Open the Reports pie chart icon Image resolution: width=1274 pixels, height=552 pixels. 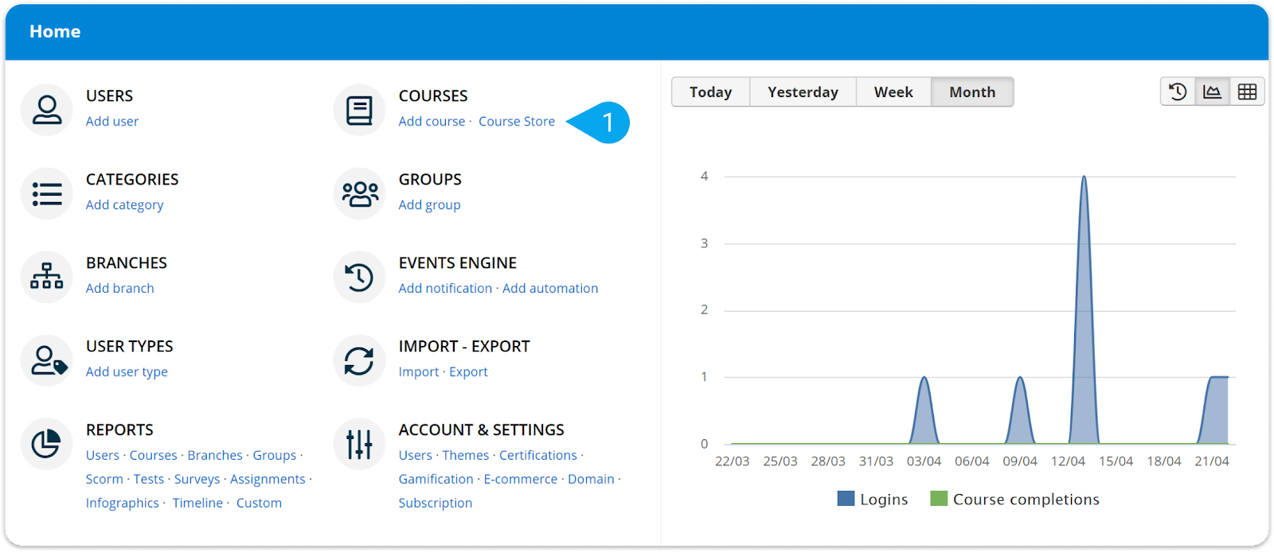(47, 444)
